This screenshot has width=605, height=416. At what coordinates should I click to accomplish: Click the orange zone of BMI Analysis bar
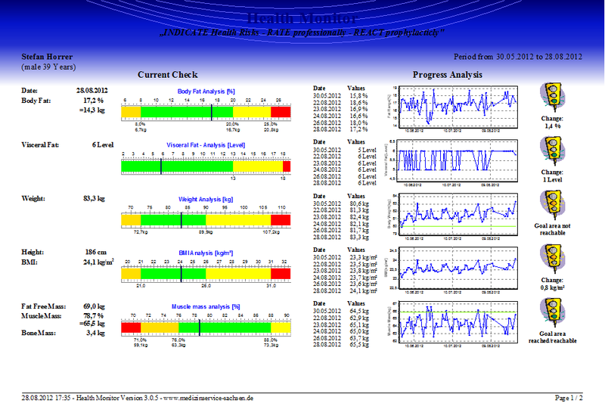coord(131,274)
